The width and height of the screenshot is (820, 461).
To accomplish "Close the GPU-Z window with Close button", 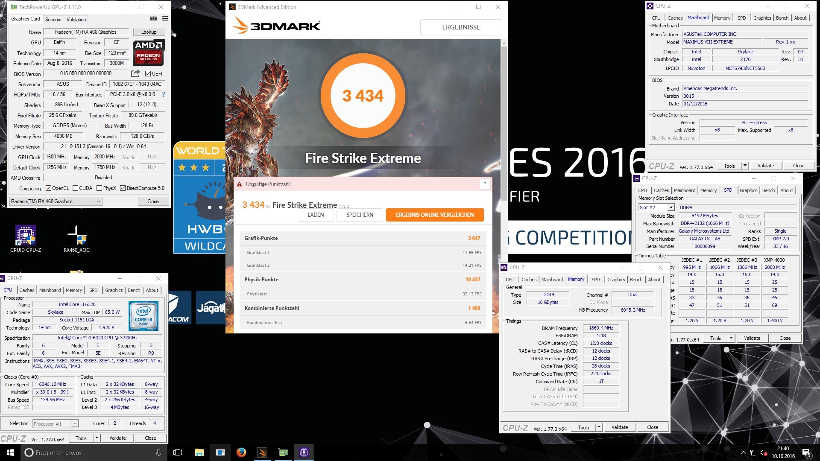I will coord(153,201).
